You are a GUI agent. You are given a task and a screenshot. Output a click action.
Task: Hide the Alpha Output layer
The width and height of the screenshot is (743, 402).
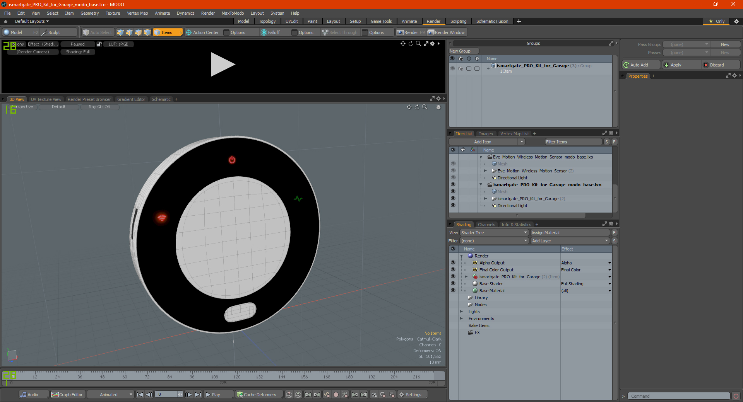[453, 263]
